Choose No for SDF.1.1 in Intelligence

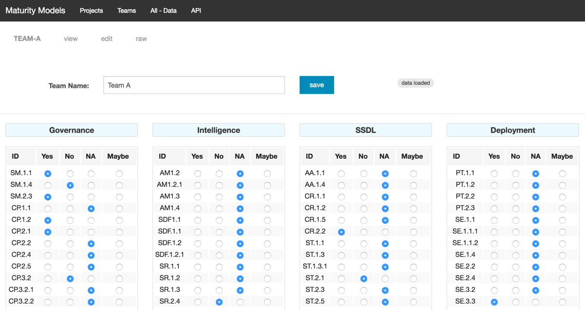click(219, 232)
